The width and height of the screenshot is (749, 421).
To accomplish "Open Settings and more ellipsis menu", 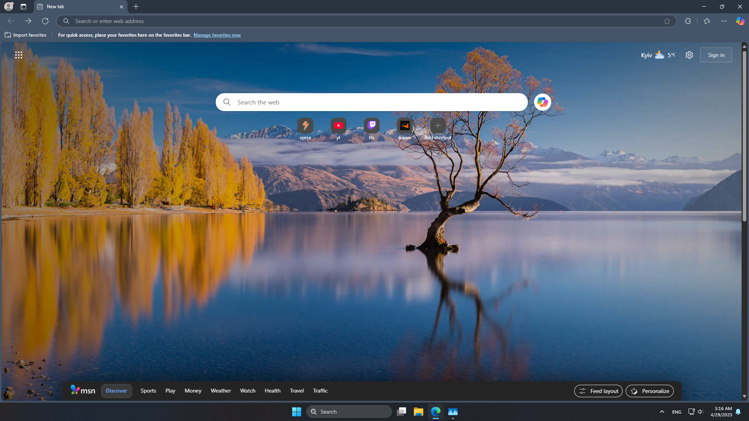I will tap(724, 21).
